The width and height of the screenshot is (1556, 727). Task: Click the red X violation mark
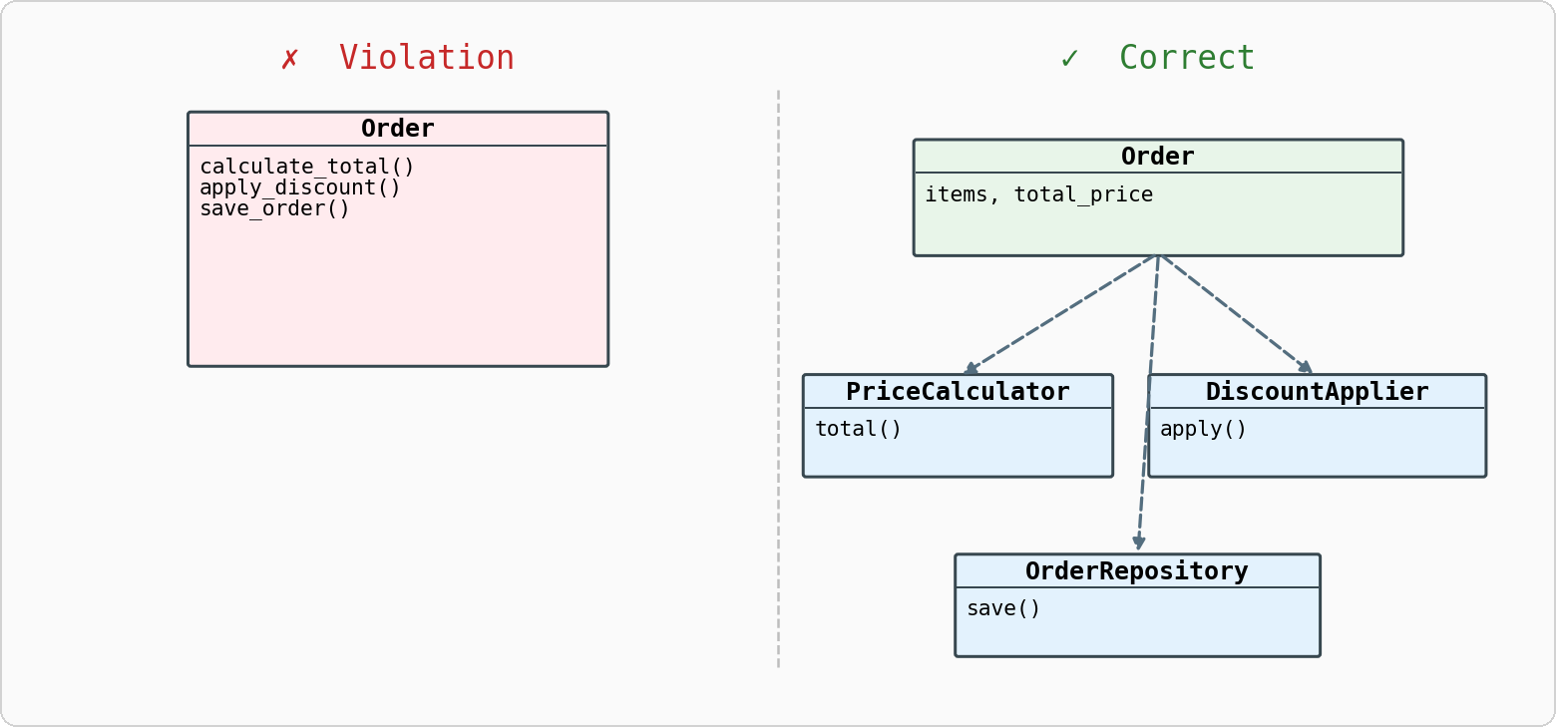tap(289, 59)
